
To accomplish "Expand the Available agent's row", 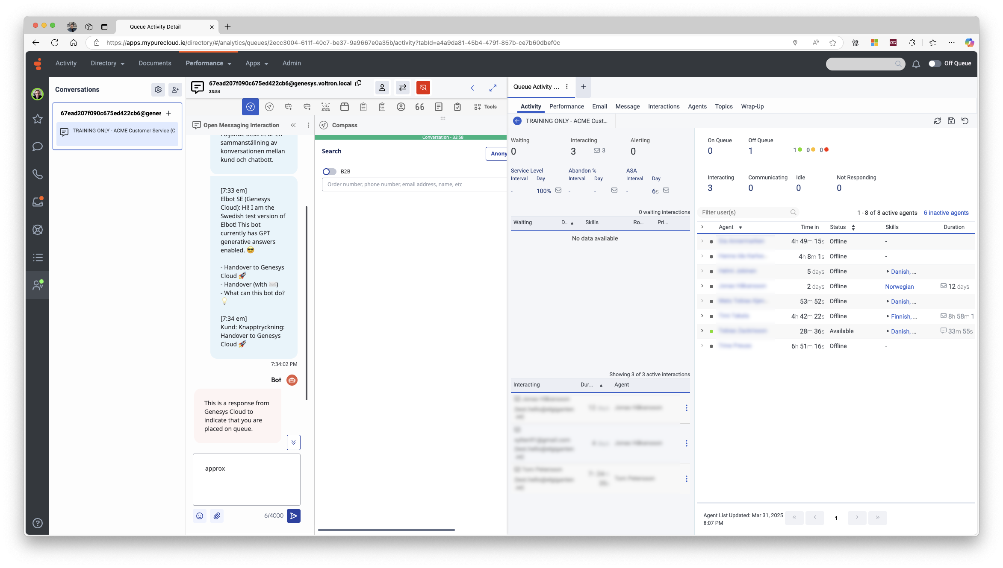I will pos(702,331).
